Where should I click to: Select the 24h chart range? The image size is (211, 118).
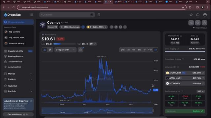[123, 50]
